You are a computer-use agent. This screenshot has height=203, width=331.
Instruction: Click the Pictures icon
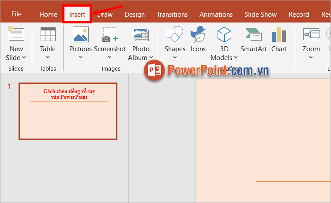(x=80, y=34)
